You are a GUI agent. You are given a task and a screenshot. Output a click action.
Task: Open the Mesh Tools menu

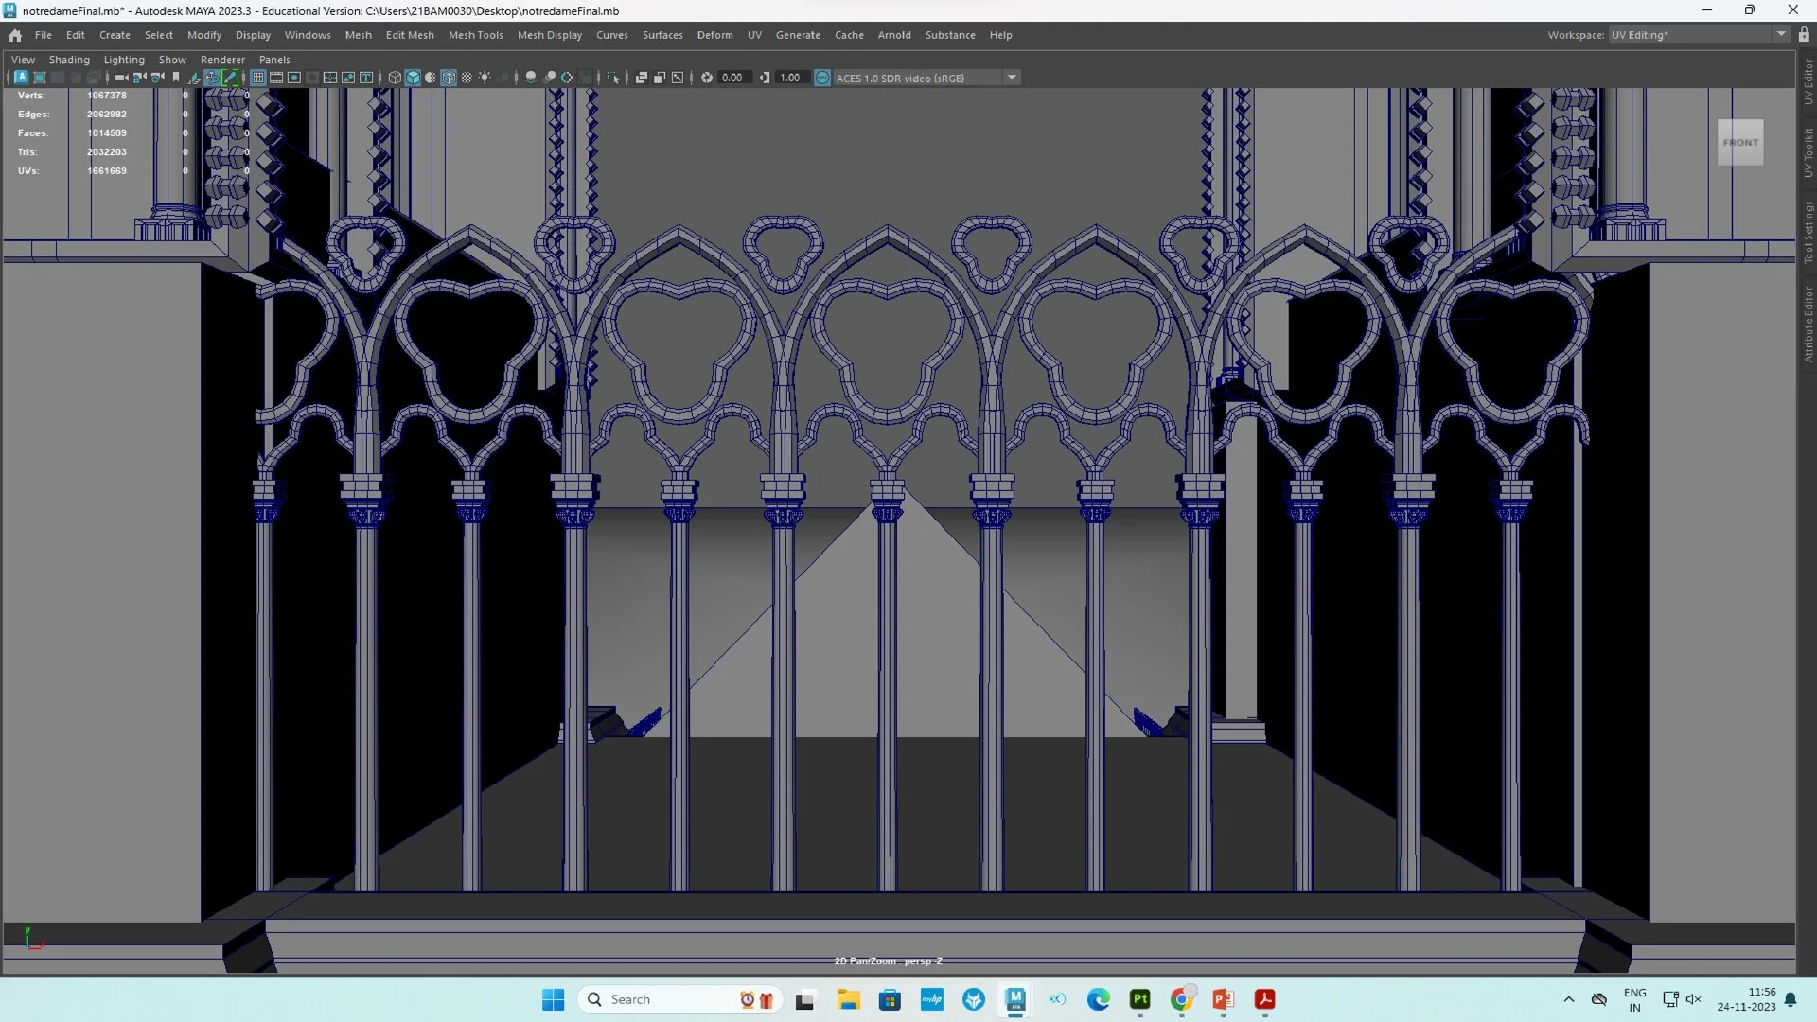click(476, 35)
